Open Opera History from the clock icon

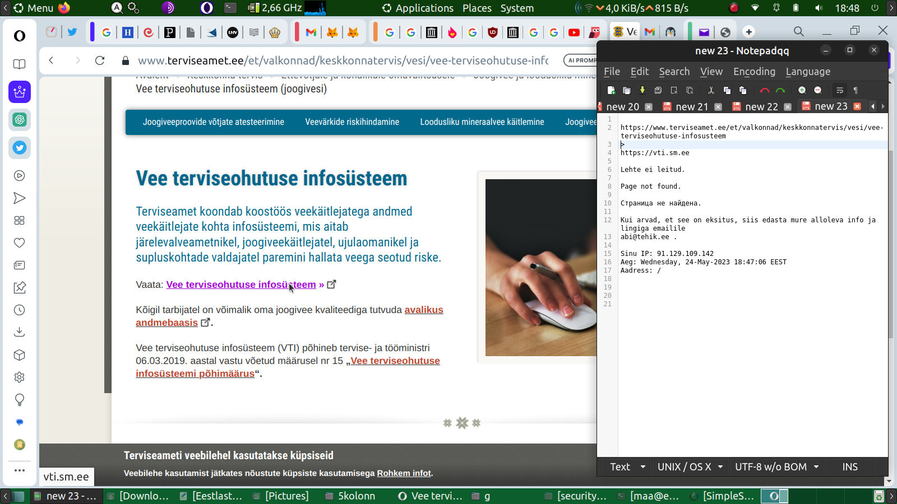point(20,310)
